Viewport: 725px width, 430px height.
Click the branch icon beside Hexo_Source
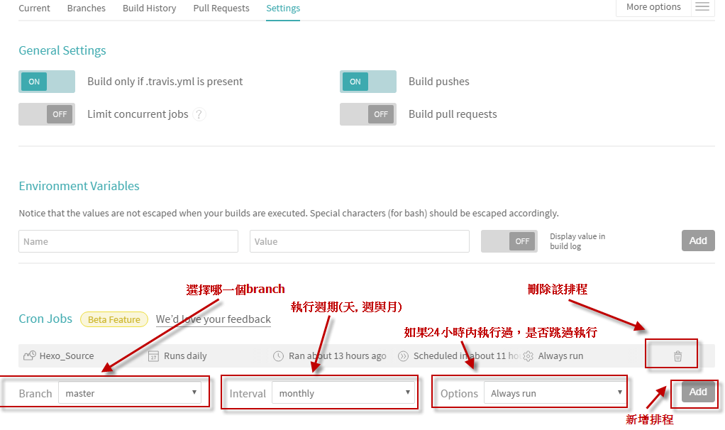pyautogui.click(x=29, y=355)
